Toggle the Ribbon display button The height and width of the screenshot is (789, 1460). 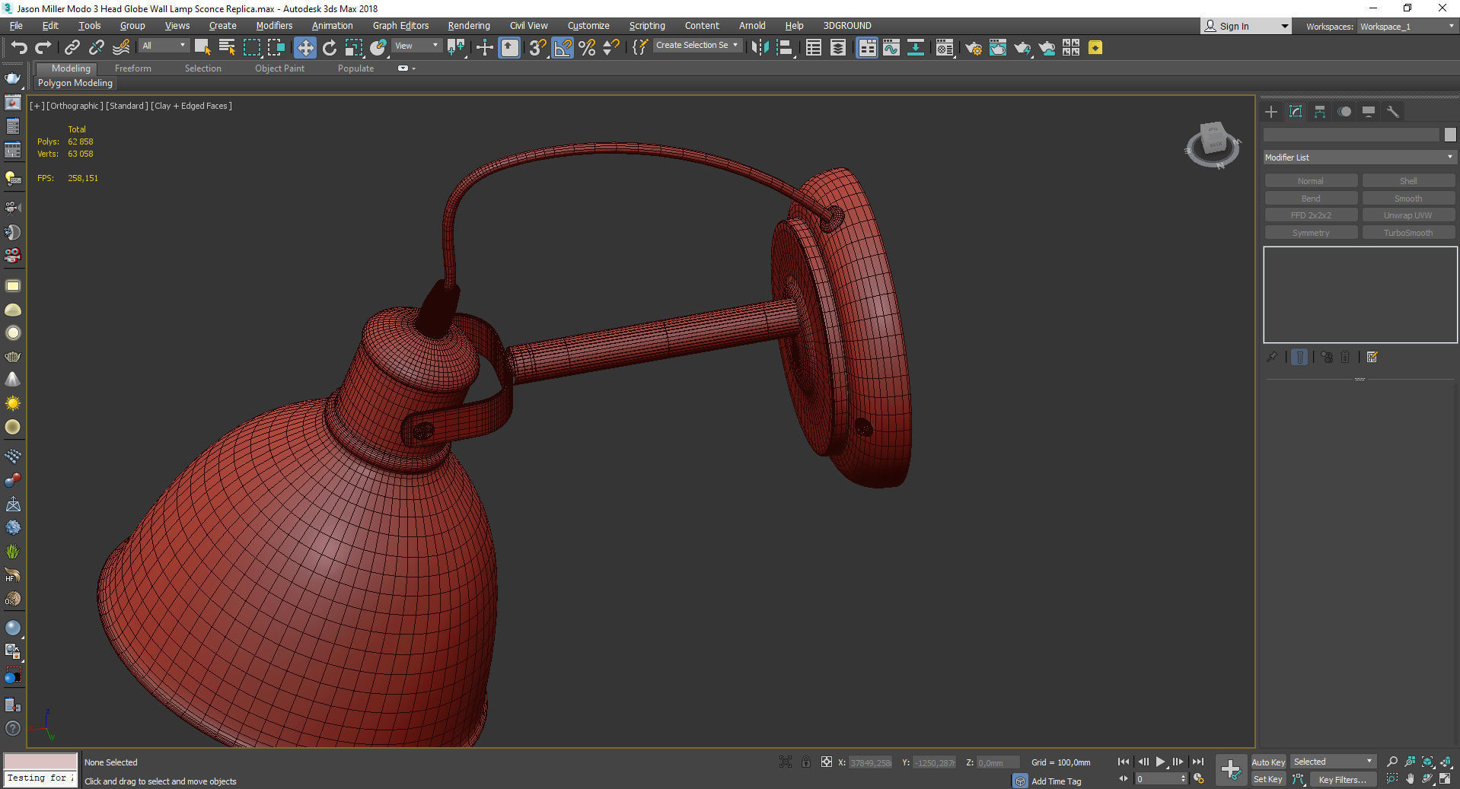(867, 48)
